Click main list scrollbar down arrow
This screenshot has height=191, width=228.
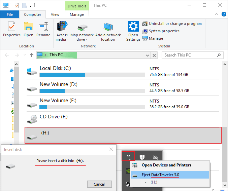(x=225, y=185)
